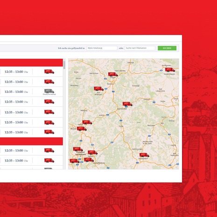Click Eisenach city label on map
Viewport: 217px width, 217px height.
point(147,99)
